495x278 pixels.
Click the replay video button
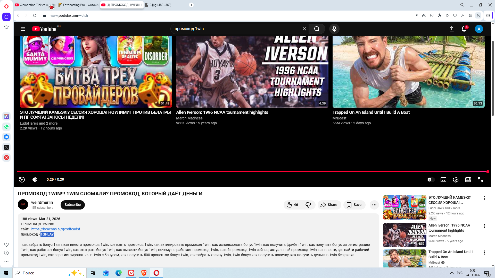(22, 180)
